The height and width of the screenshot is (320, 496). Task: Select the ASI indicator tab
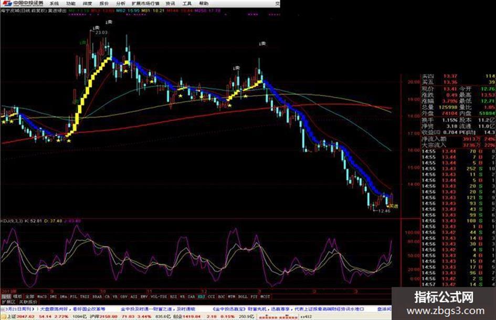click(134, 296)
